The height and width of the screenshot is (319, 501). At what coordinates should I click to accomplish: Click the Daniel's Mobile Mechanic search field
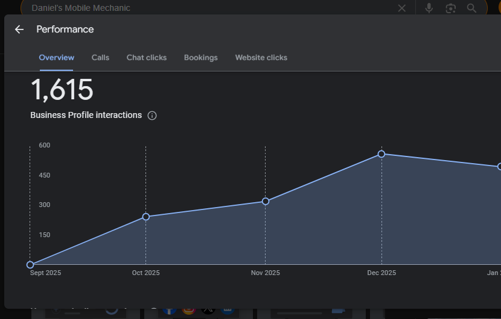click(181, 8)
